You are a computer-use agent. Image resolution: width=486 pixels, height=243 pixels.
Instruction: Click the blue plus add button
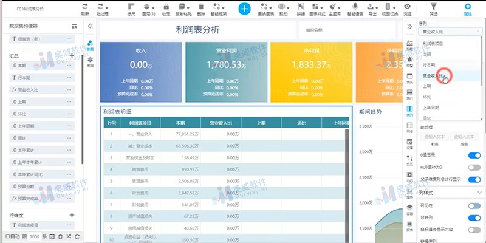click(245, 9)
